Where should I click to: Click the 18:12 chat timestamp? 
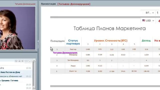click(28, 76)
